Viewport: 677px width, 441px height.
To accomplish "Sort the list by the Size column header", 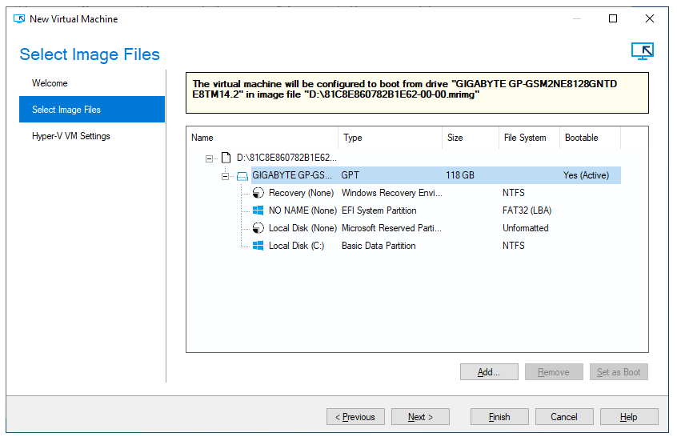I will [x=469, y=138].
